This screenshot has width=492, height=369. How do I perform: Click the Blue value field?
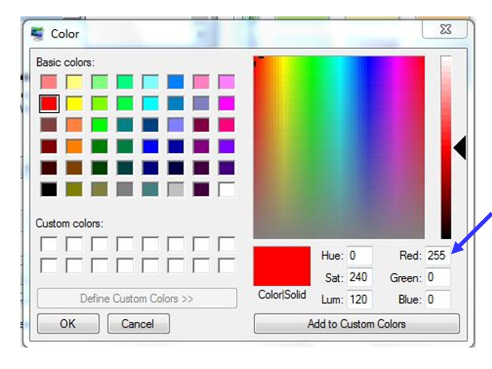438,299
